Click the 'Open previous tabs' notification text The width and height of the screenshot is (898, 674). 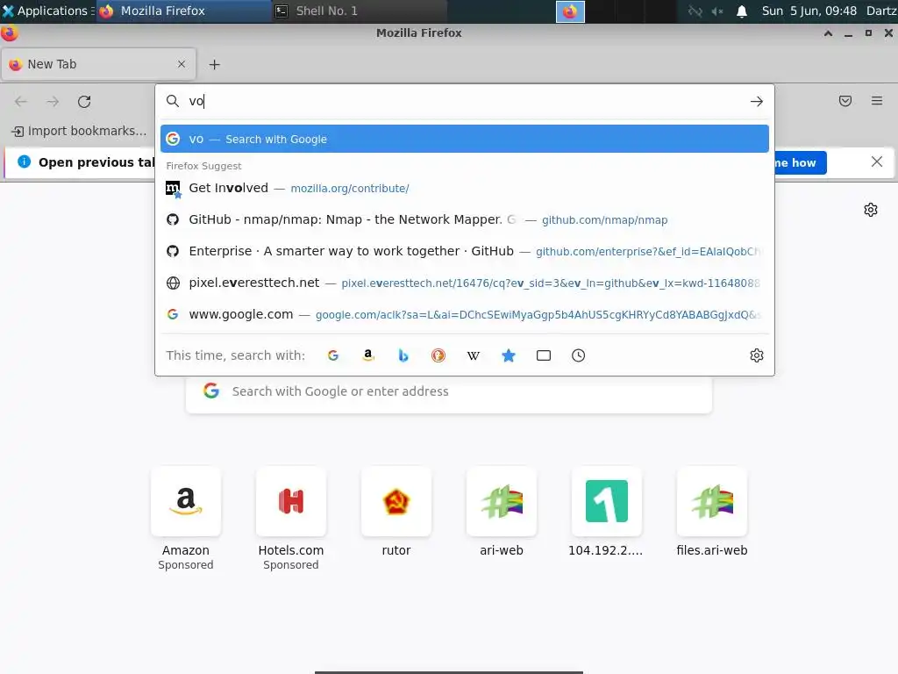[x=96, y=162]
